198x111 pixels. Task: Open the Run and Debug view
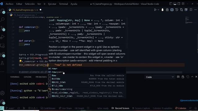pyautogui.click(x=2, y=37)
